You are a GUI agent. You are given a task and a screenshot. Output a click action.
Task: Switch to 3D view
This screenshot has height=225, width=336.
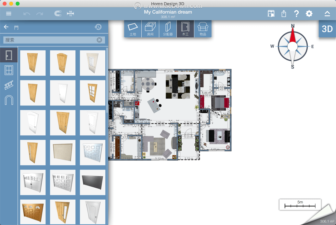click(327, 29)
